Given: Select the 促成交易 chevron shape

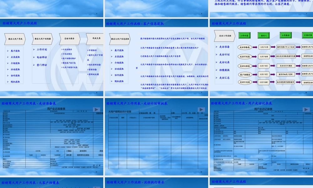Looking at the screenshot, I should coord(95,39).
